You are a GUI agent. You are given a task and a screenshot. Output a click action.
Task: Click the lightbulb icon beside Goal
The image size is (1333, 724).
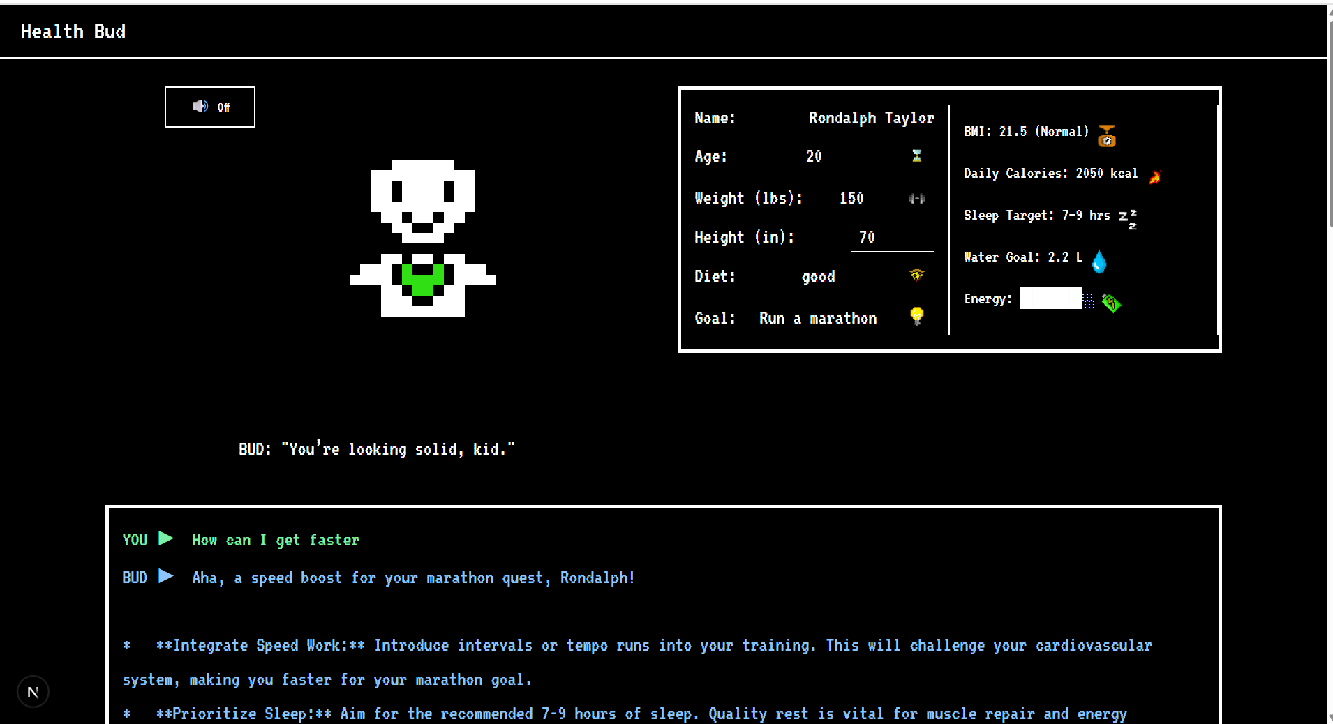pos(917,316)
